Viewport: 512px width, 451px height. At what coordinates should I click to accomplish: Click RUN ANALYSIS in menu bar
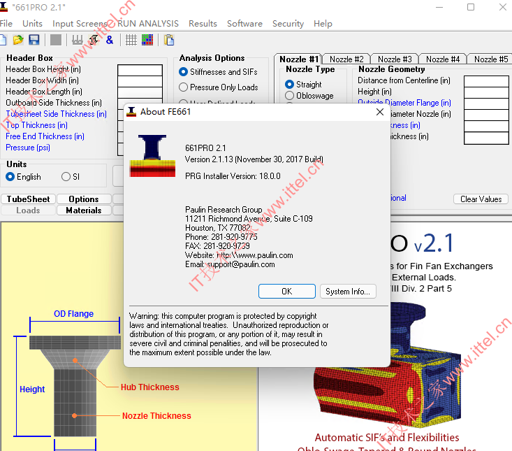pyautogui.click(x=148, y=24)
